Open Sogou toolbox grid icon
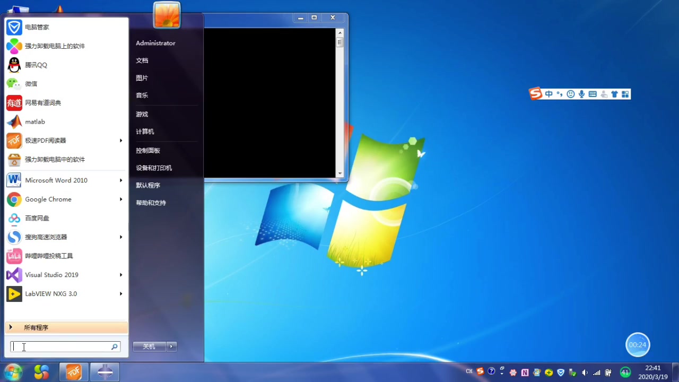This screenshot has width=679, height=382. click(x=625, y=94)
